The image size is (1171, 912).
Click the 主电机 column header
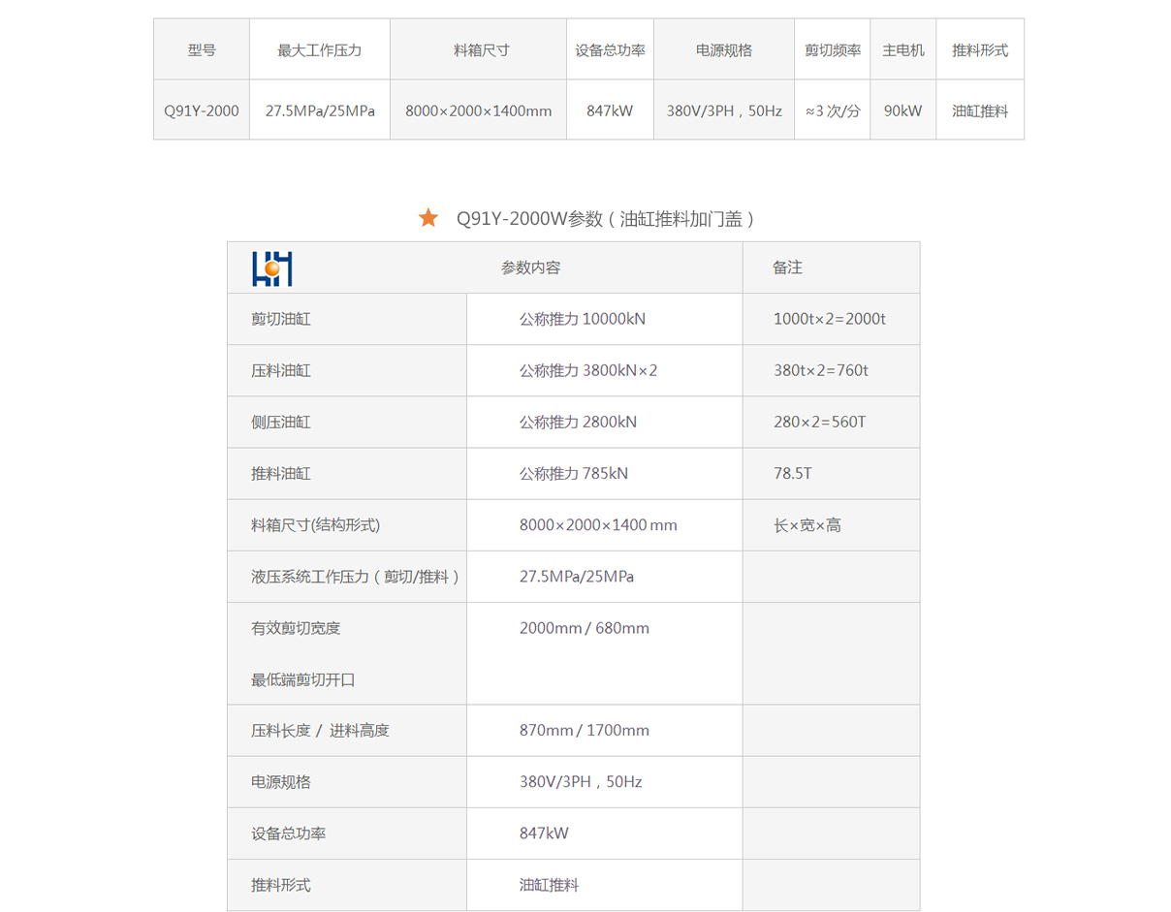[x=902, y=50]
